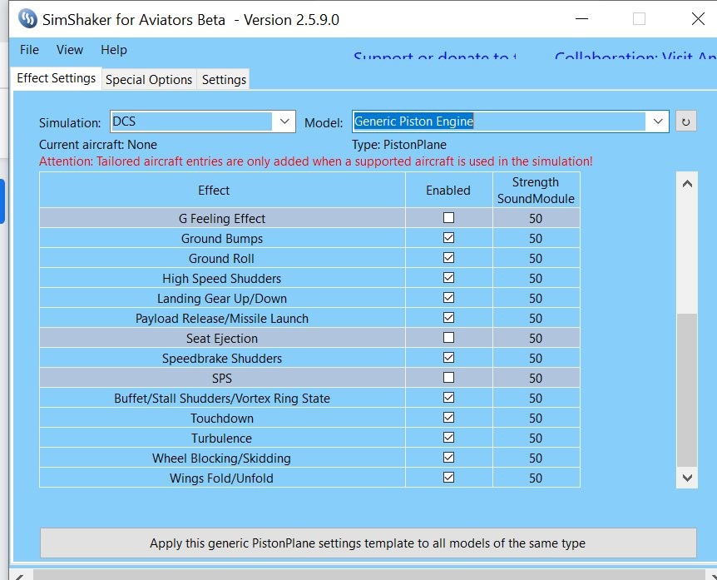This screenshot has width=717, height=580.
Task: Toggle Landing Gear Up/Down checkbox
Action: pos(448,298)
